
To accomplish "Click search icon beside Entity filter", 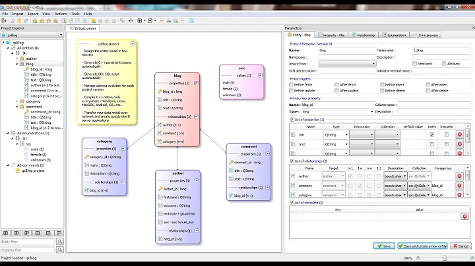I will pyautogui.click(x=60, y=242).
